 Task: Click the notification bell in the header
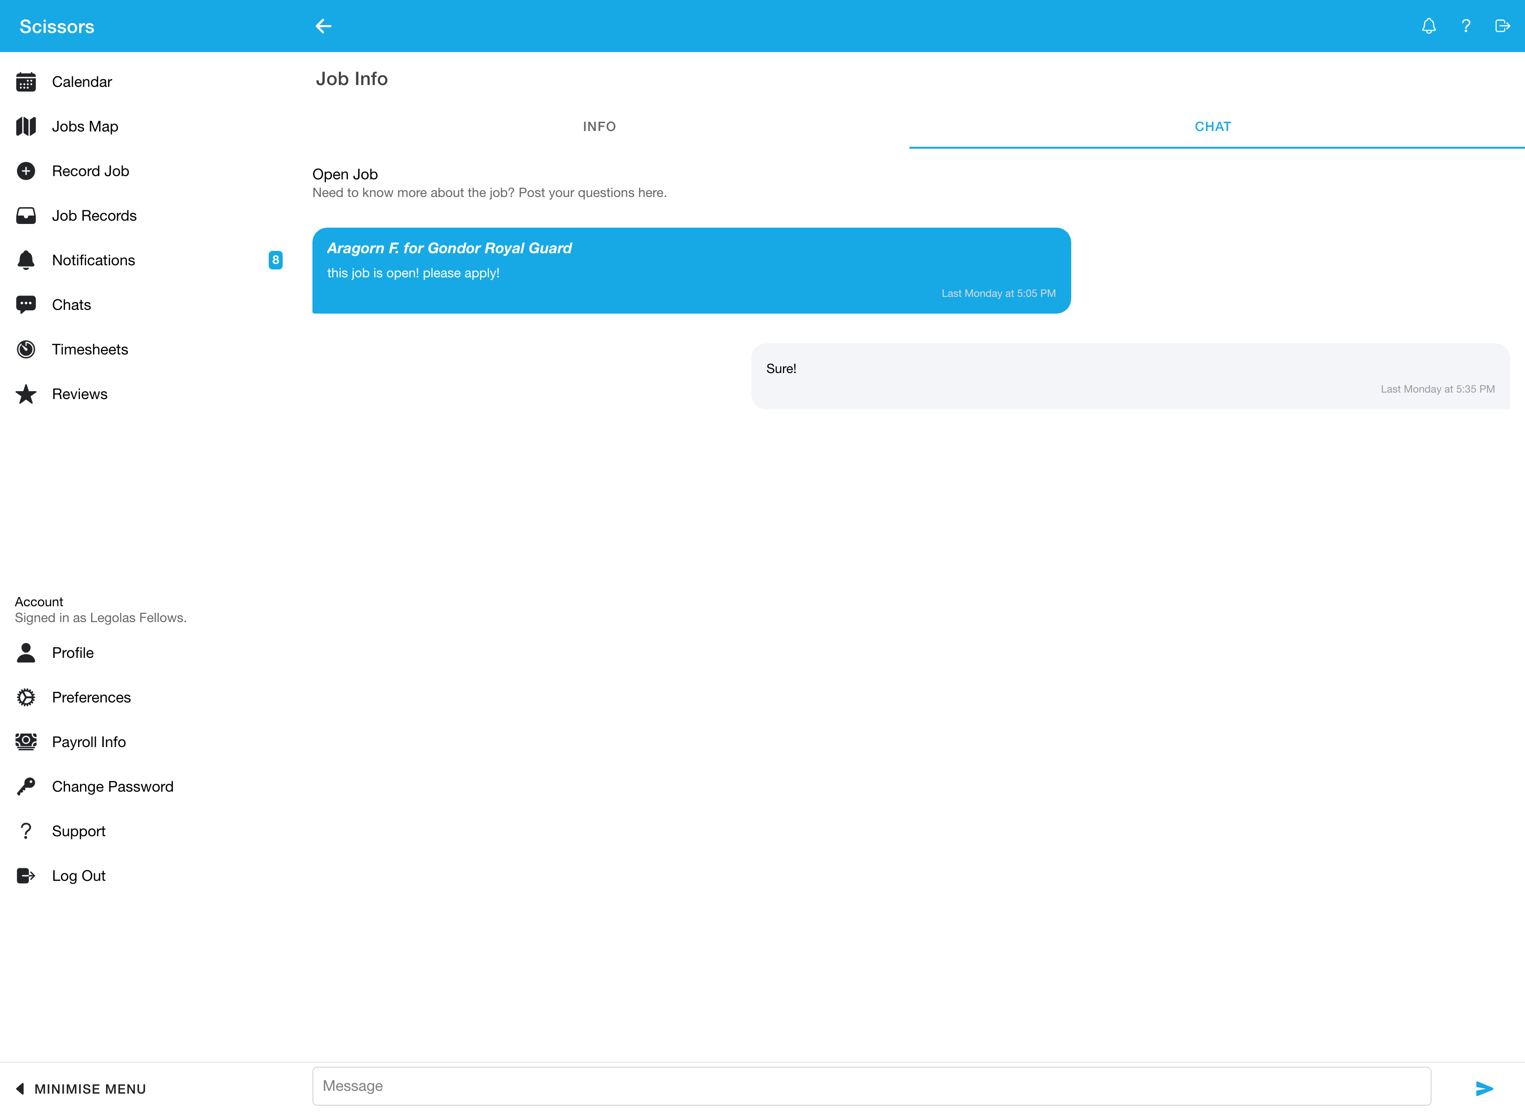coord(1429,26)
